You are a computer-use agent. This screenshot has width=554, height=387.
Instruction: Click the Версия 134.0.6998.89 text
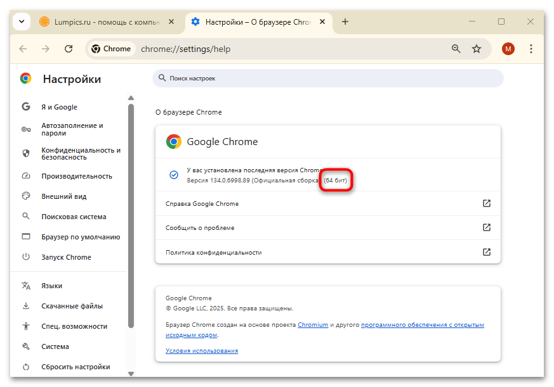[218, 181]
